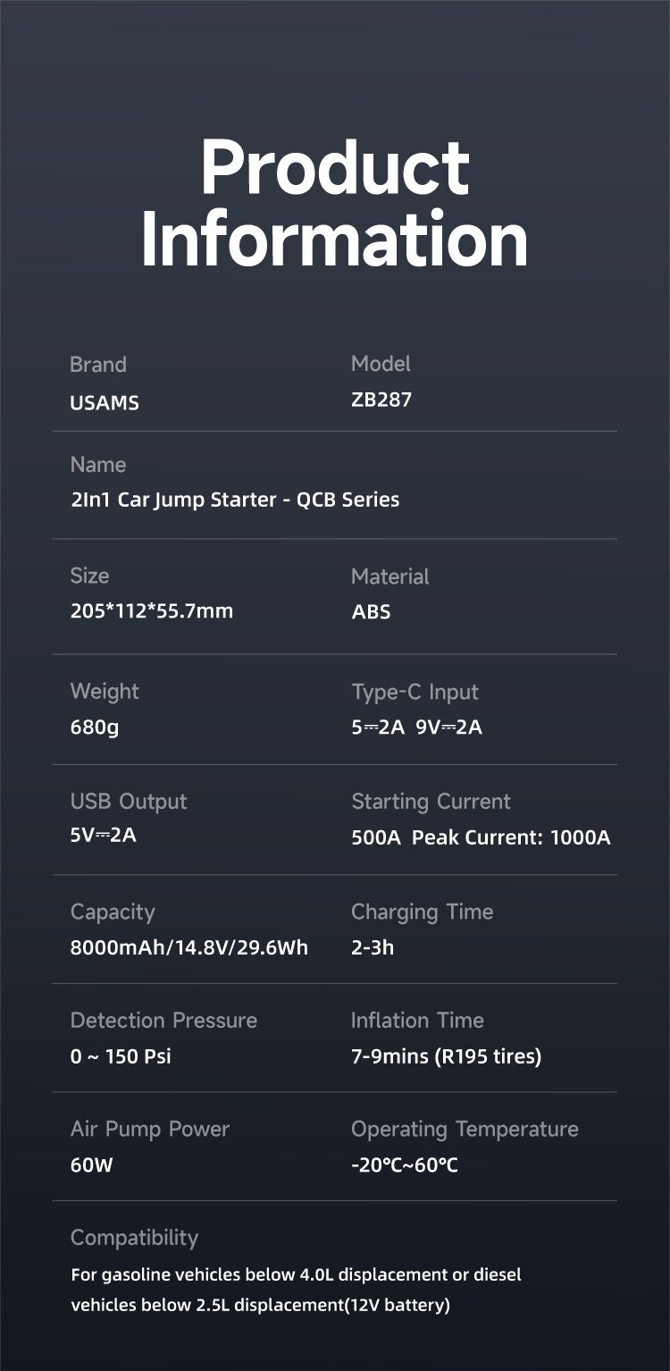This screenshot has width=670, height=1371.
Task: Click the Peak Current 1000A text
Action: coord(511,837)
